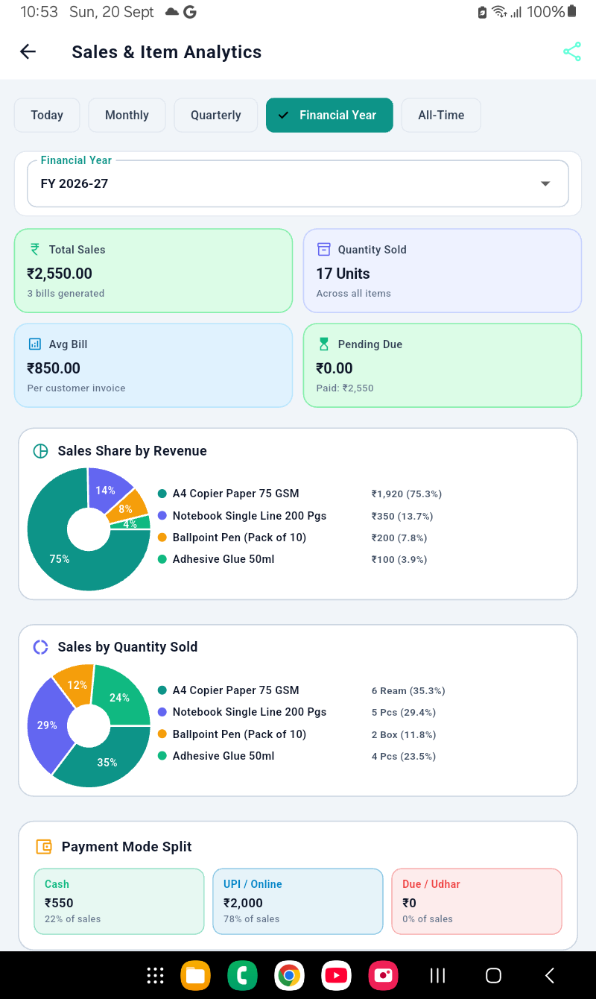Image resolution: width=596 pixels, height=999 pixels.
Task: Click the ₹350 (13.7%) value
Action: [x=402, y=516]
